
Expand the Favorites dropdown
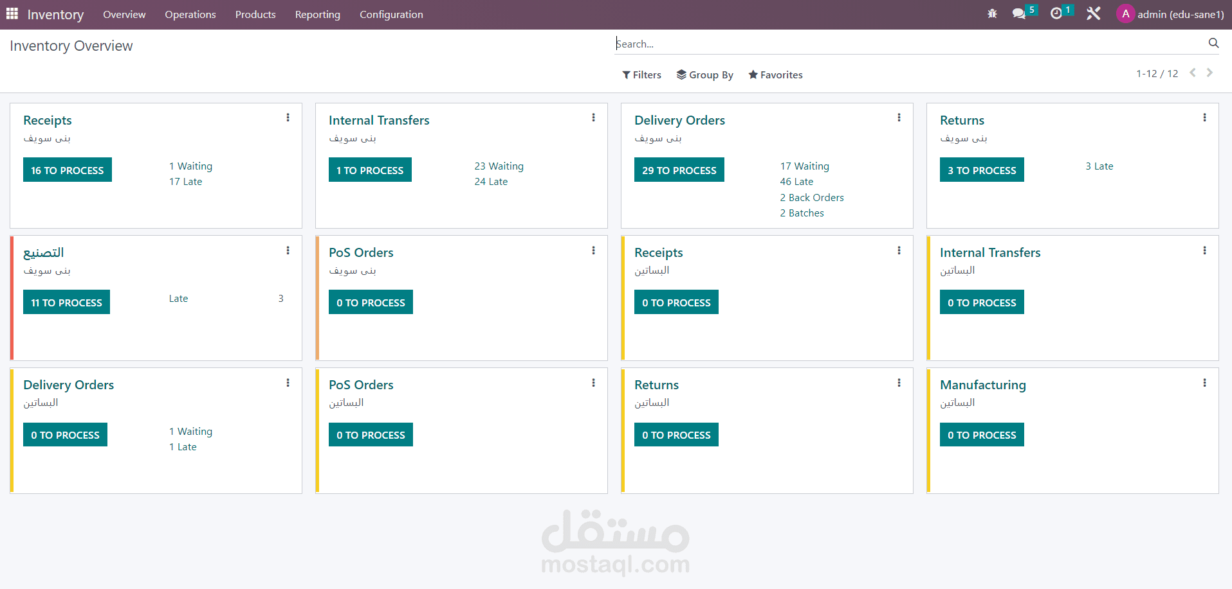[775, 75]
